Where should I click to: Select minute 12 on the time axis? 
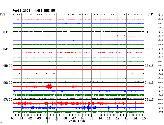click(x=118, y=118)
